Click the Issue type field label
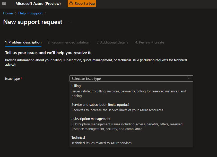Image resolution: width=217 pixels, height=157 pixels. 12,79
